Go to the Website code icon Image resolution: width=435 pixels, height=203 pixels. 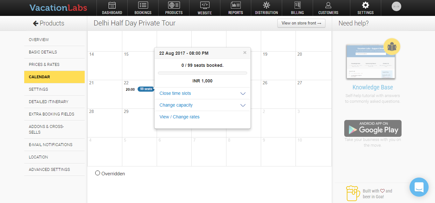(205, 5)
